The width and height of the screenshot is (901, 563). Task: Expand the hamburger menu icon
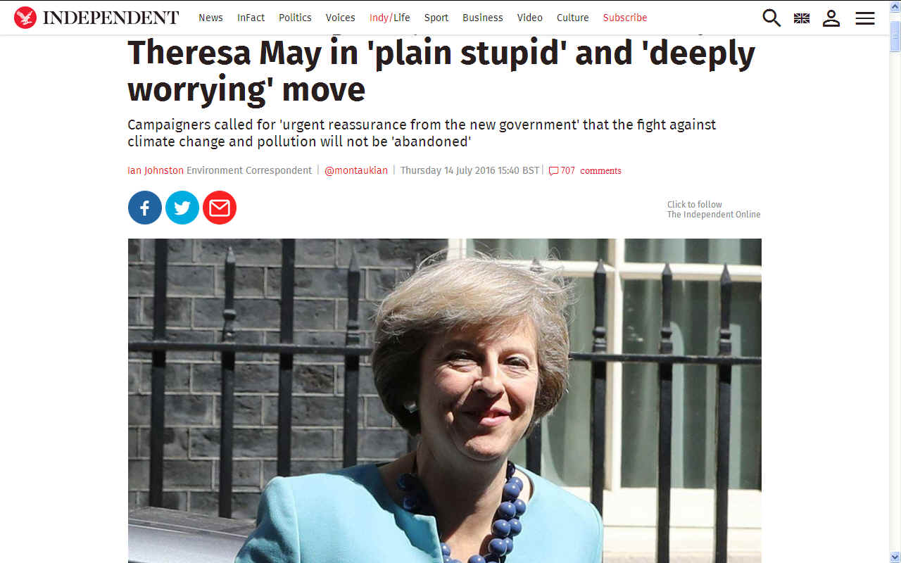tap(865, 18)
